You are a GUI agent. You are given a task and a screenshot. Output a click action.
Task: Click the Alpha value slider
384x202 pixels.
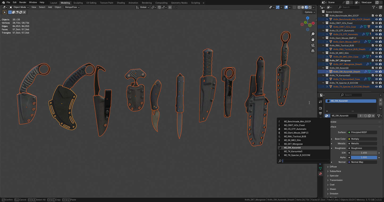364,158
